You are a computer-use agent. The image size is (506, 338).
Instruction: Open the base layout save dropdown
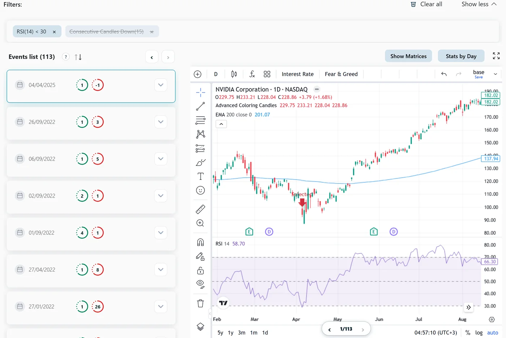click(x=496, y=74)
